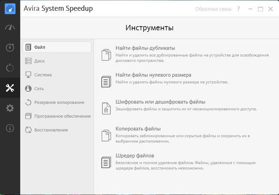The image size is (279, 195).
Task: Open Найти файлы нулевого размера tool
Action: 153,75
